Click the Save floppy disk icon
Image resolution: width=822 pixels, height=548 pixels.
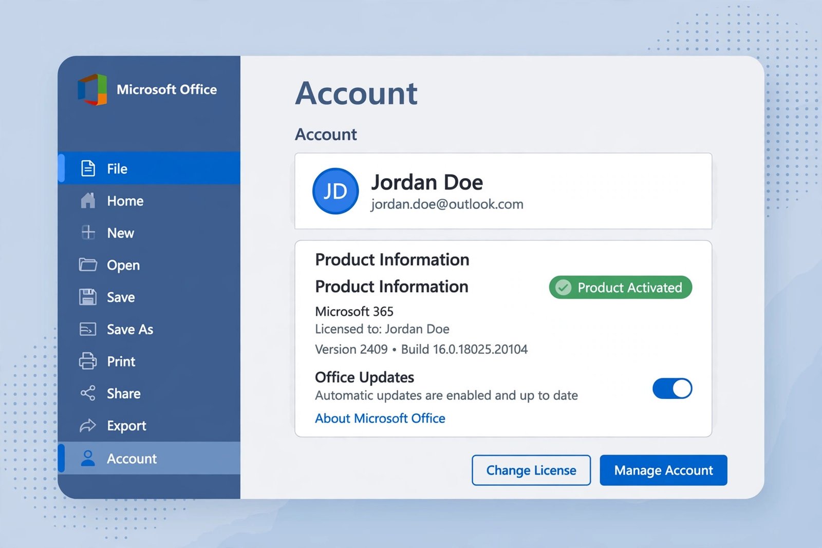tap(88, 297)
